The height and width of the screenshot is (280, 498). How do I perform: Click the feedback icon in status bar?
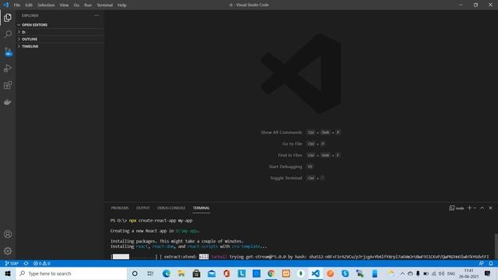tap(481, 264)
